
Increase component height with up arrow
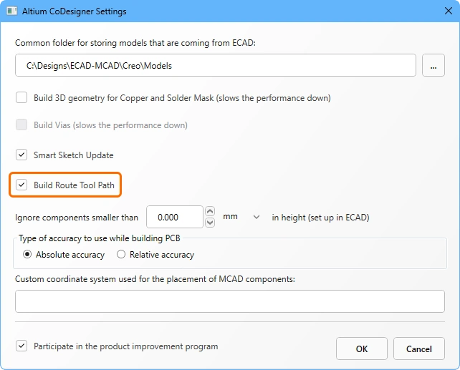pos(210,211)
